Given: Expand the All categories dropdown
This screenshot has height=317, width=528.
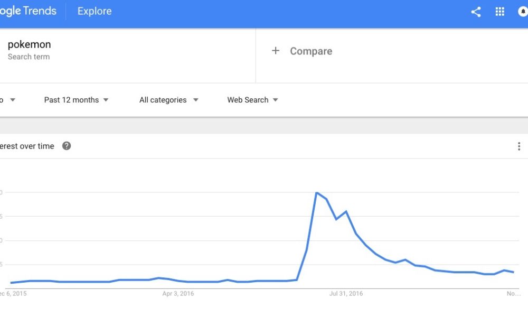Looking at the screenshot, I should point(169,100).
